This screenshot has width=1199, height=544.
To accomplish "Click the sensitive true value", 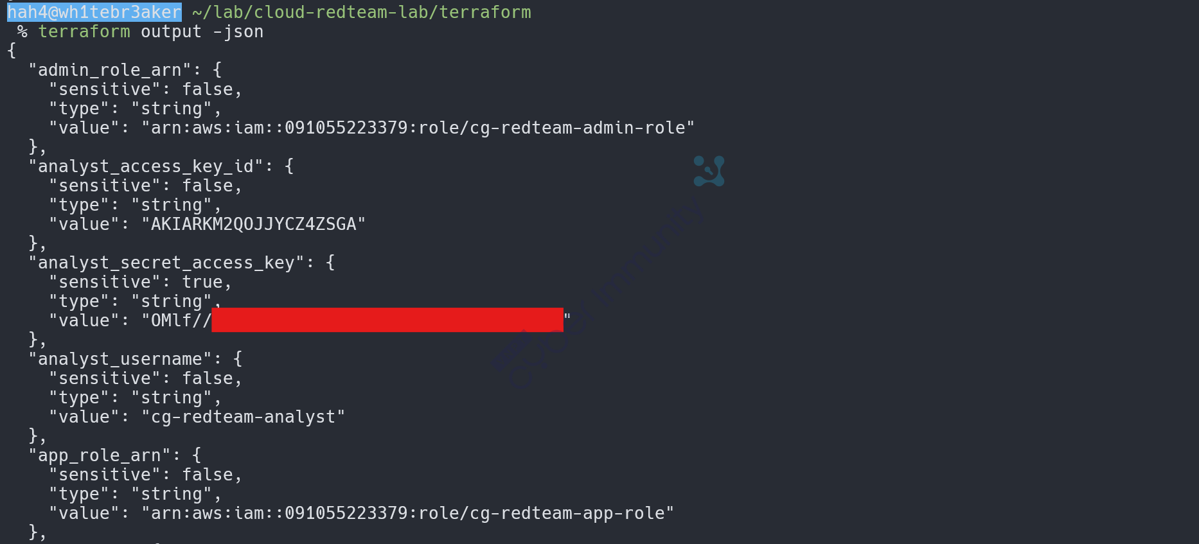I will [x=202, y=282].
